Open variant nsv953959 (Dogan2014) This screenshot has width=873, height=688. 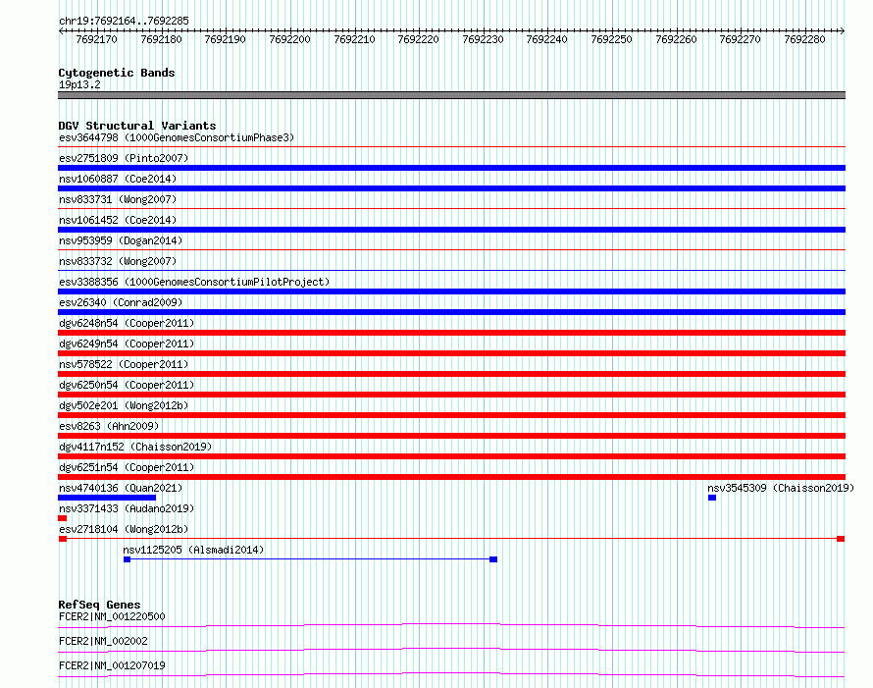pyautogui.click(x=121, y=240)
